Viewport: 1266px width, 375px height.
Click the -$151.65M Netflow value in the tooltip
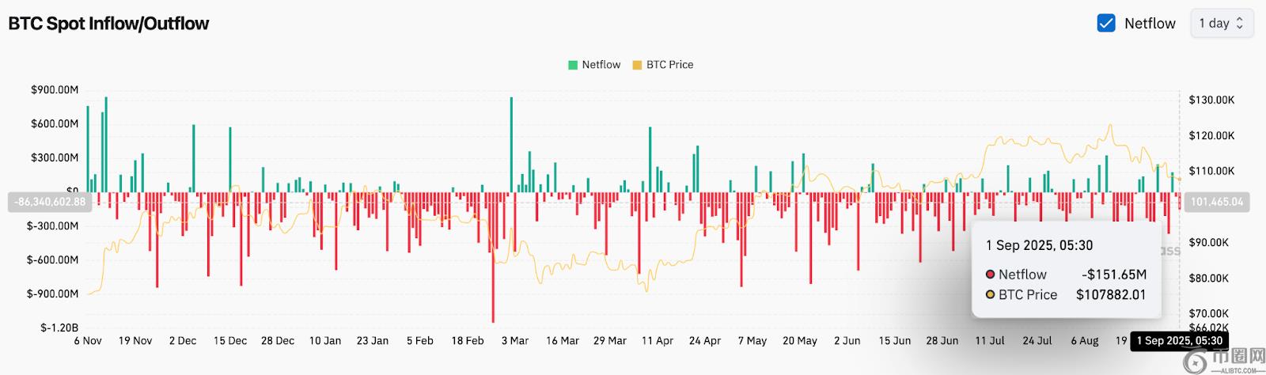click(x=1113, y=275)
